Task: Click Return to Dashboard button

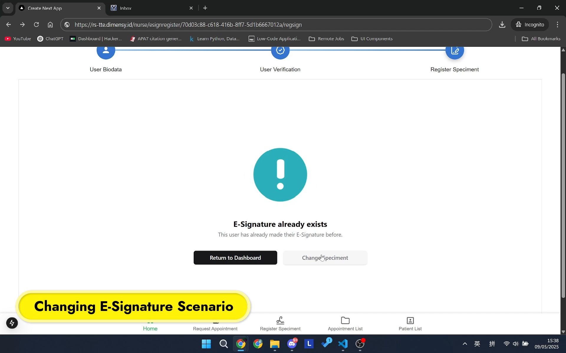Action: coord(235,258)
